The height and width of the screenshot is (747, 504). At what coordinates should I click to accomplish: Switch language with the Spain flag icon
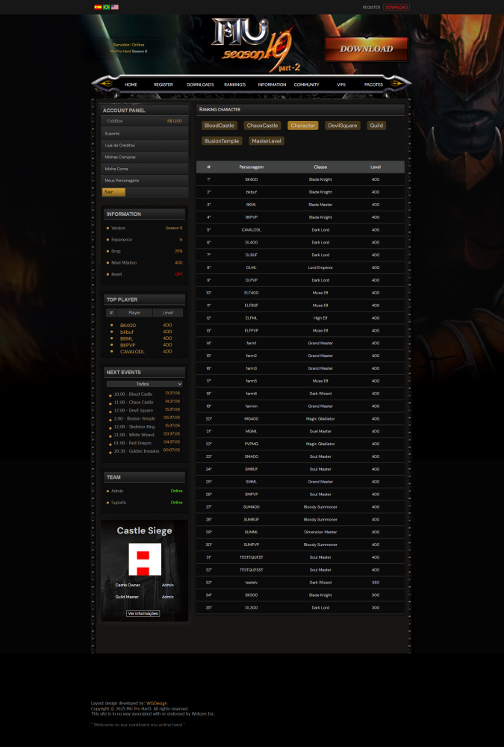click(98, 7)
